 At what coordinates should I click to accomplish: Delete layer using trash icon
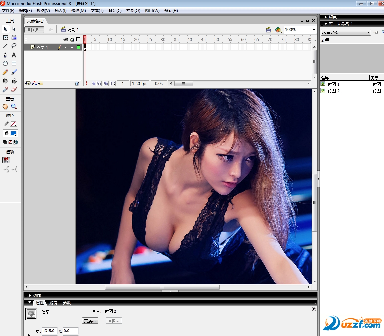tap(77, 84)
